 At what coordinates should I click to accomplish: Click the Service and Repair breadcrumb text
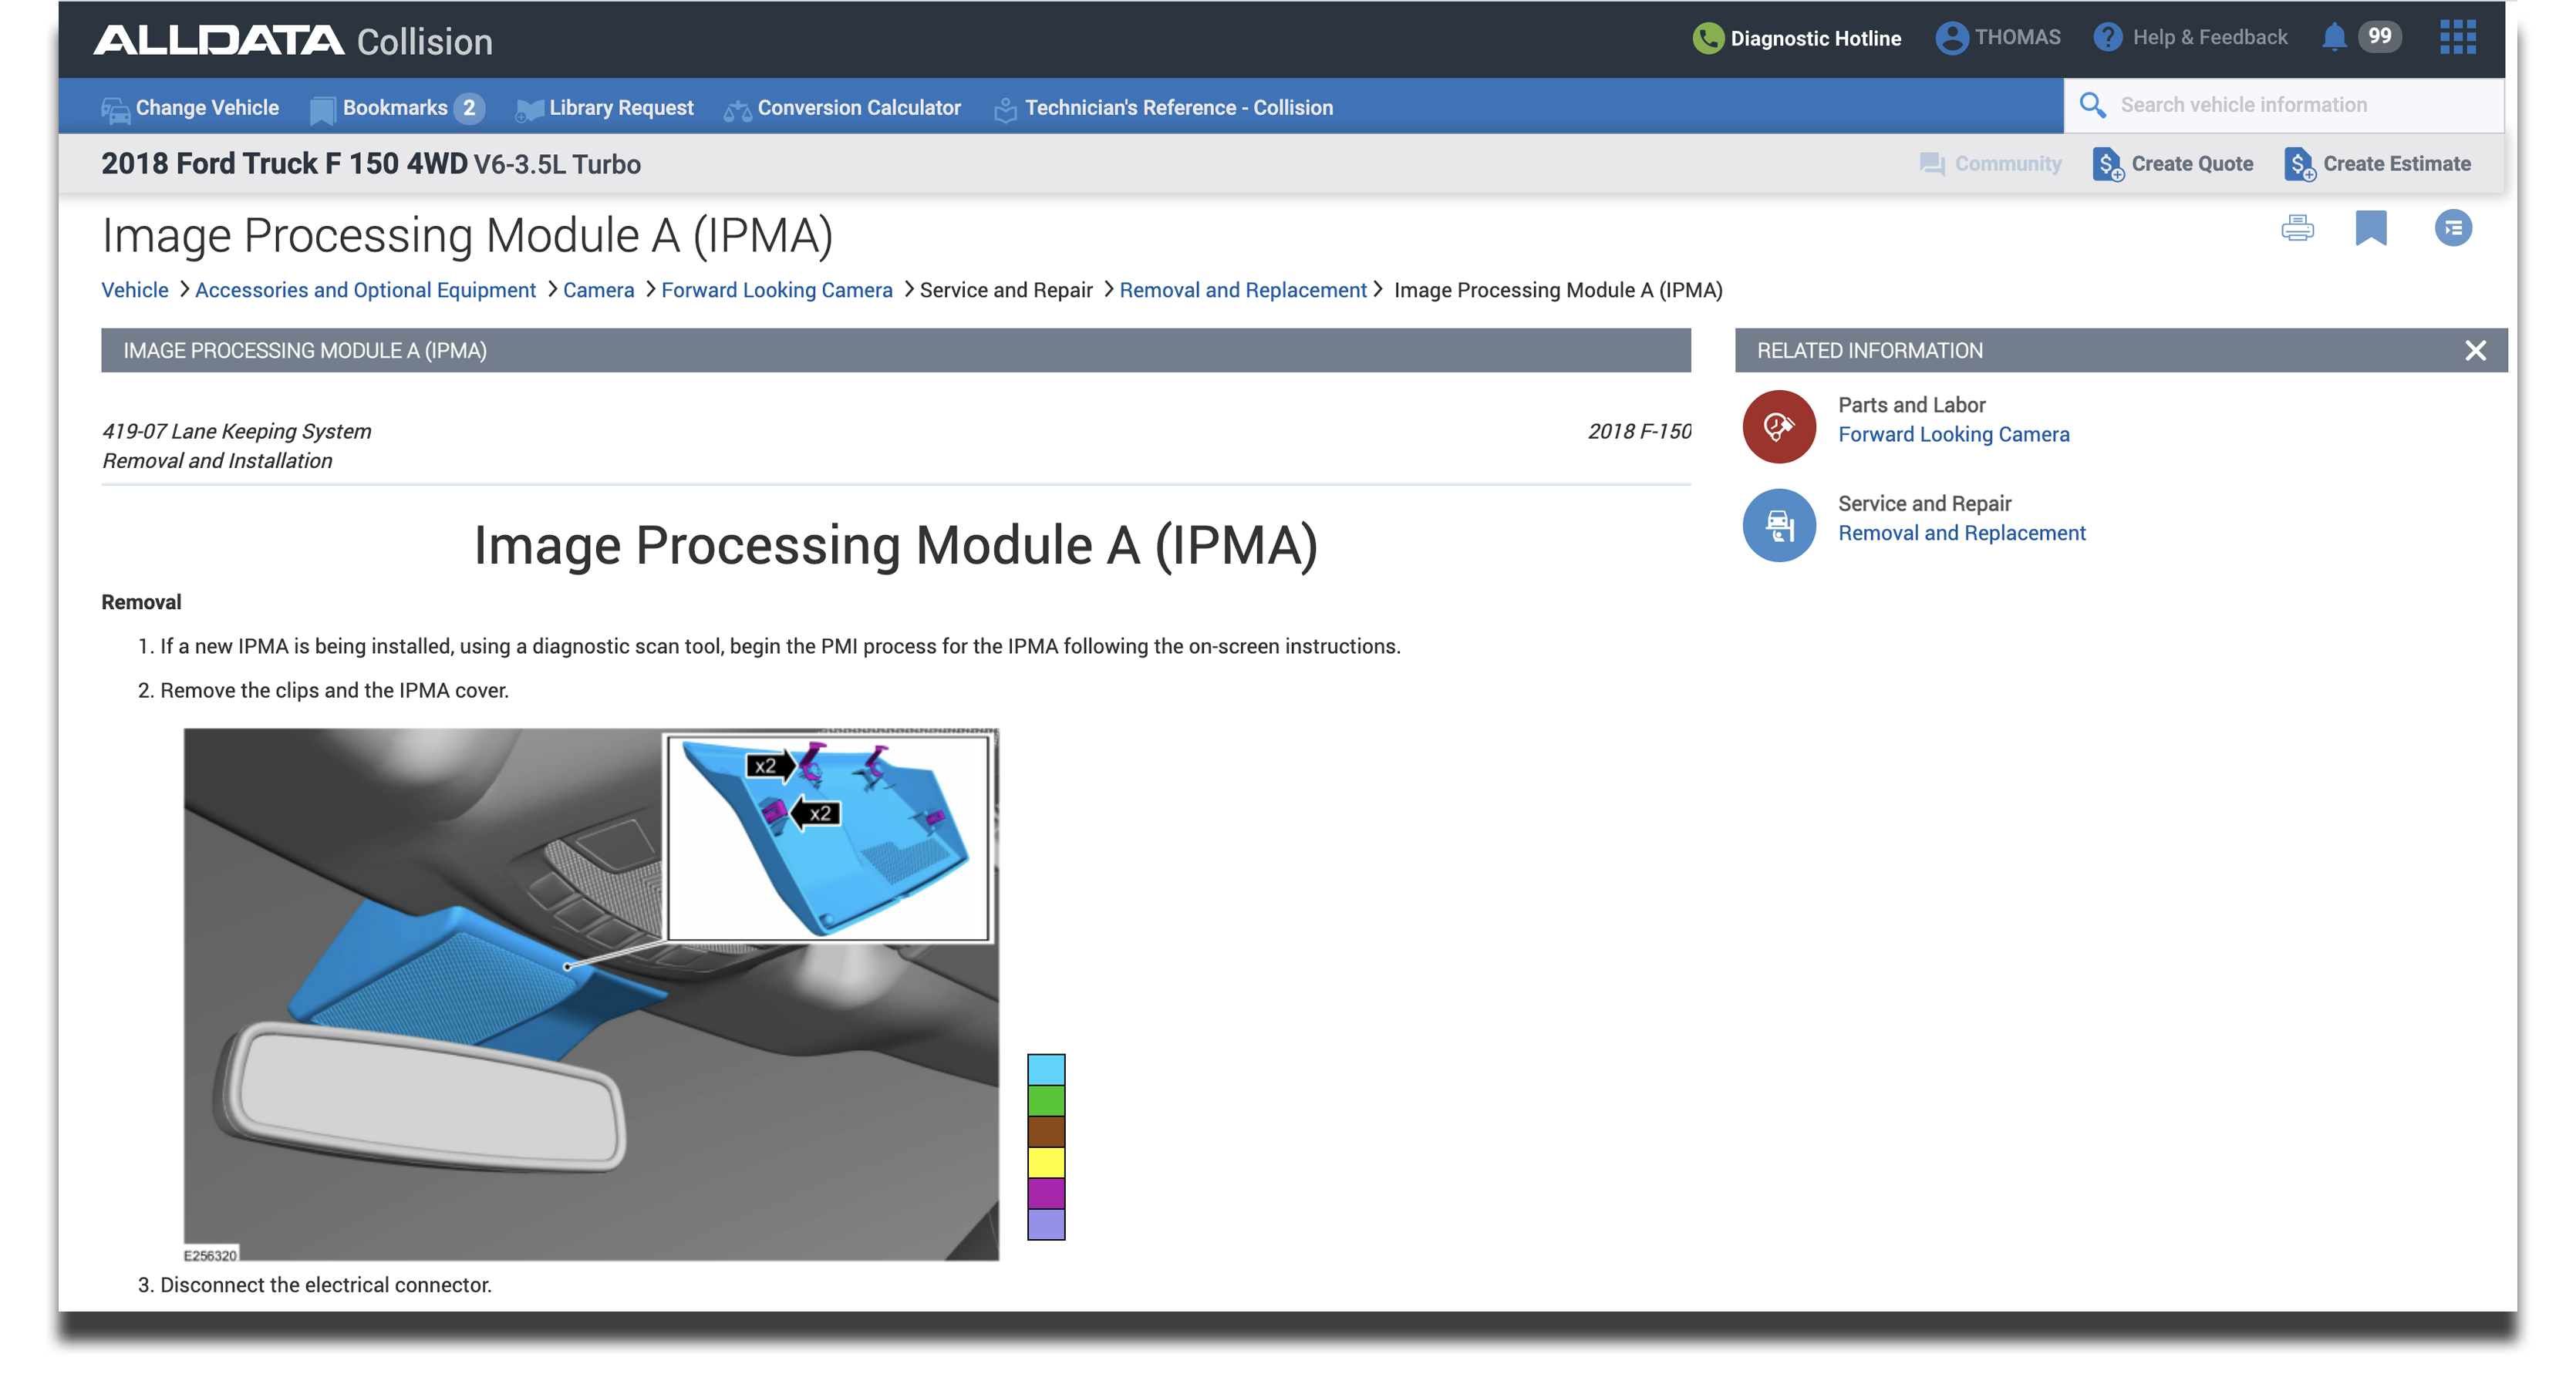pyautogui.click(x=1005, y=290)
